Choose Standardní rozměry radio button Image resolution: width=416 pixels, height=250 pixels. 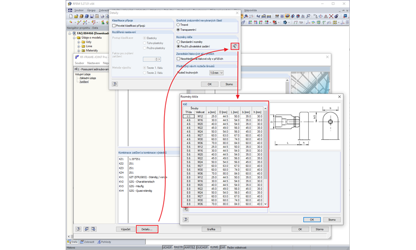click(178, 42)
